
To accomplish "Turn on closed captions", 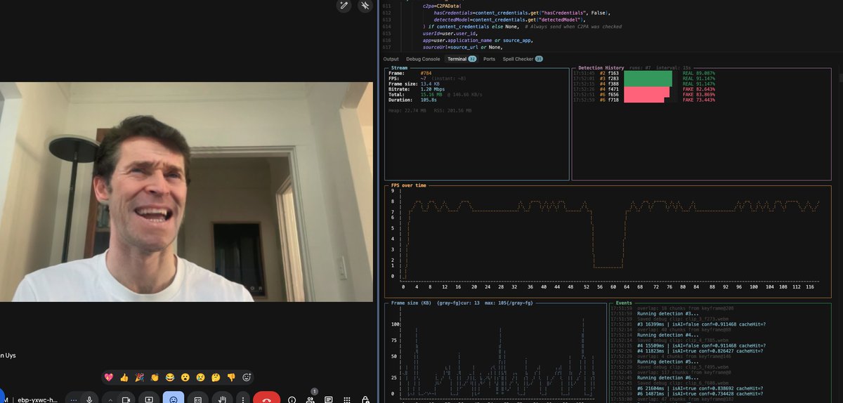I will coord(197,399).
